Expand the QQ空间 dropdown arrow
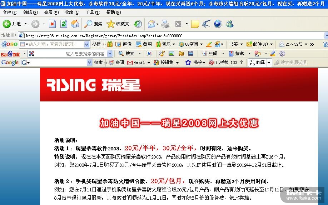Screen dimensions: 328x205 pos(201,44)
